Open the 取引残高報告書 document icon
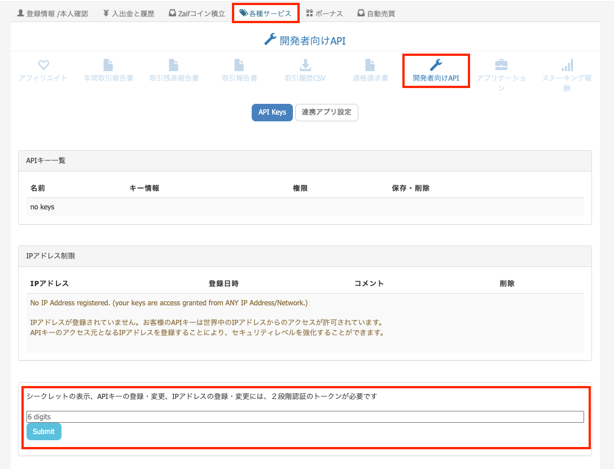This screenshot has height=469, width=614. 174,65
